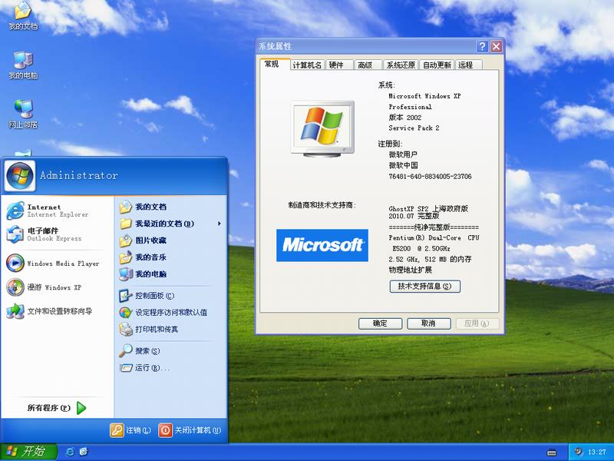Click Internet Explorer quick launch icon

[71, 452]
